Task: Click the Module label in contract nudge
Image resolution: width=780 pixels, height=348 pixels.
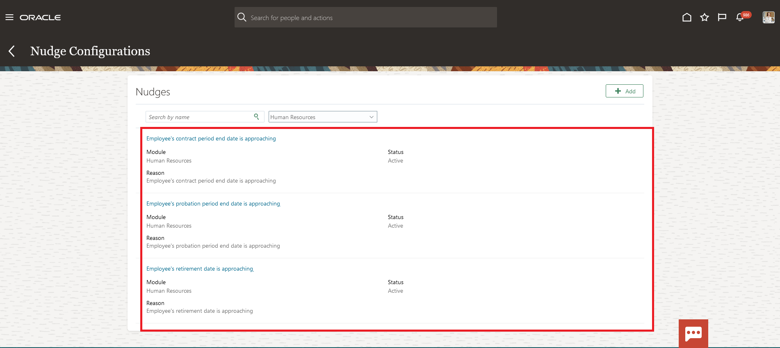Action: pyautogui.click(x=156, y=152)
